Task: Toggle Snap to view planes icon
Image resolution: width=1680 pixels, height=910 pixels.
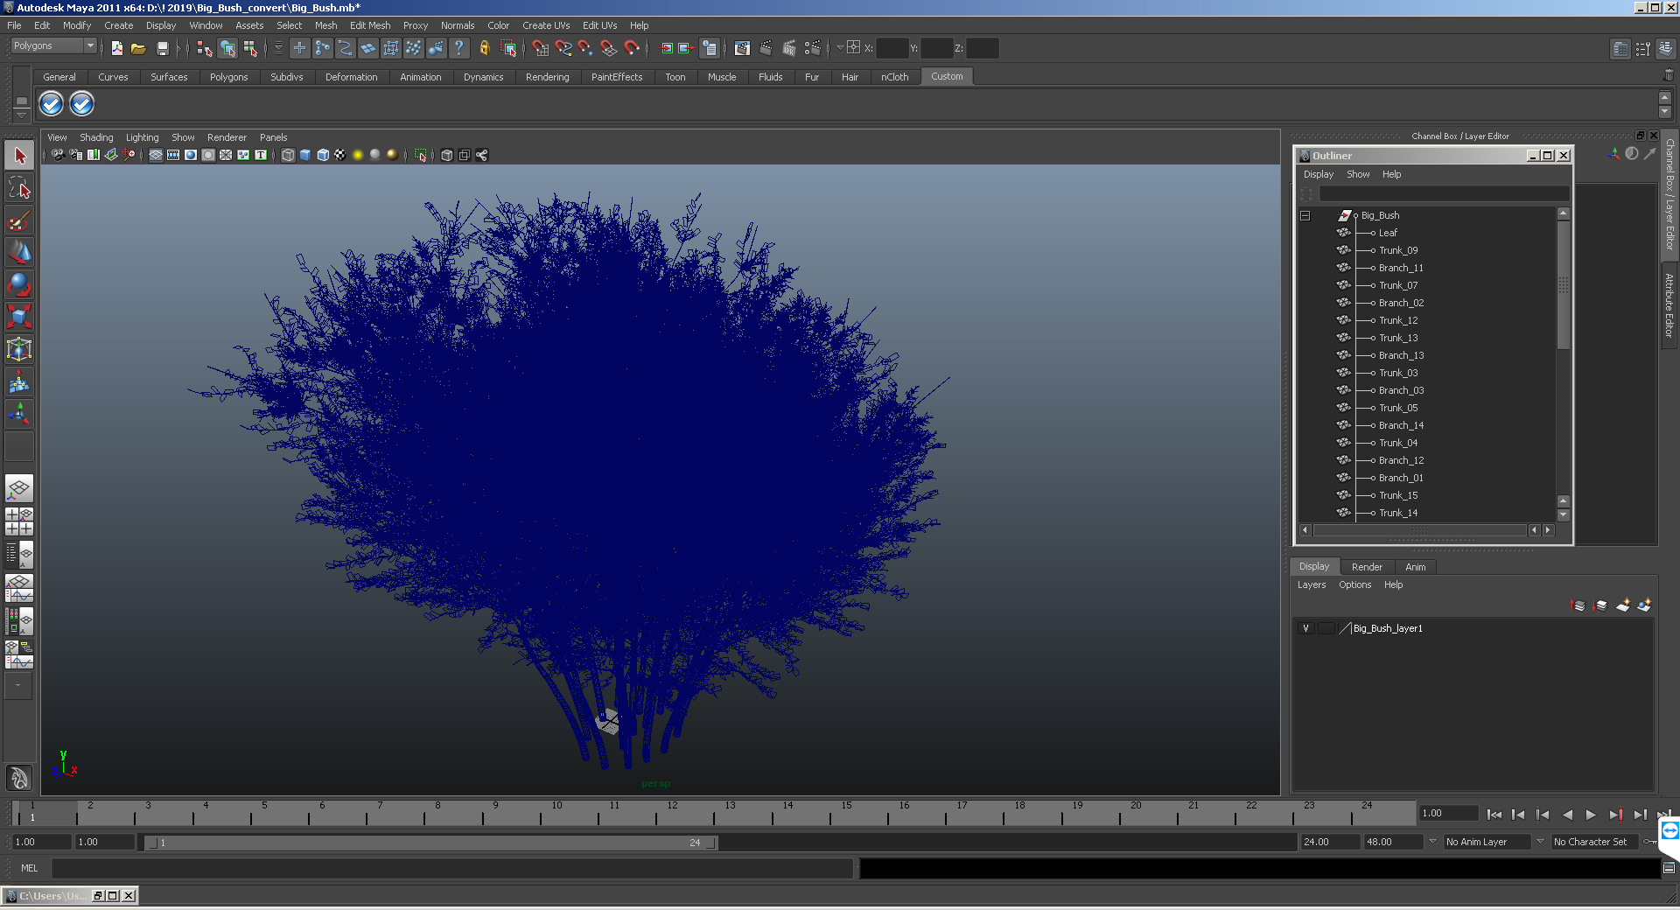Action: 609,48
